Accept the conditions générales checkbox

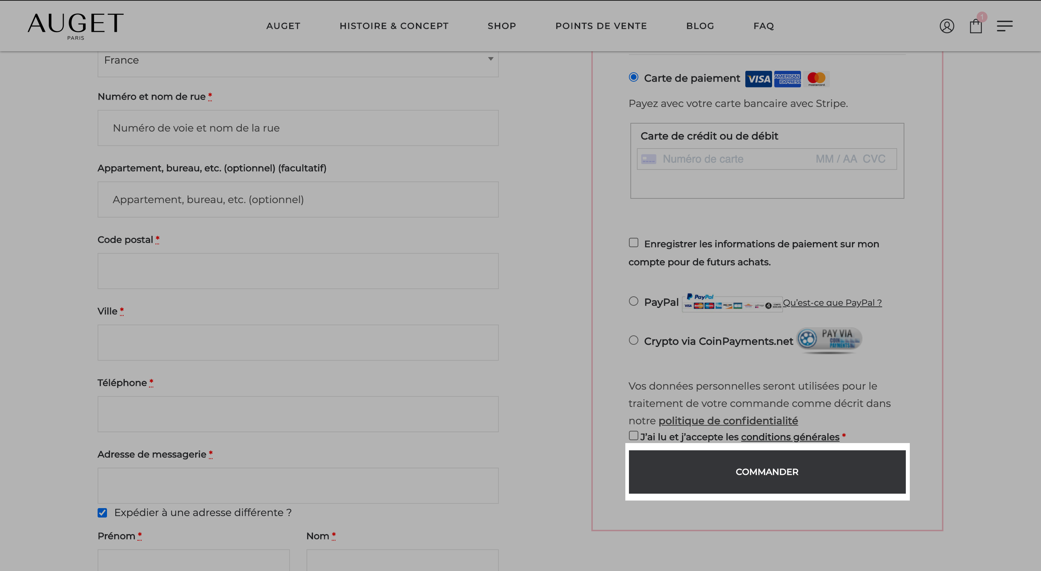click(x=633, y=435)
